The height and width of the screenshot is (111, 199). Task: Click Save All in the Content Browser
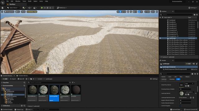point(21,79)
